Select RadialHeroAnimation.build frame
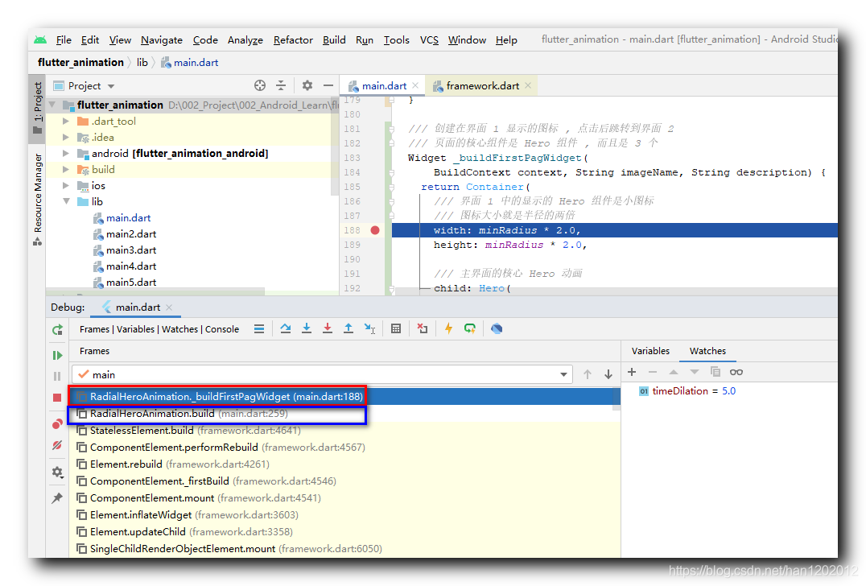 [x=344, y=414]
